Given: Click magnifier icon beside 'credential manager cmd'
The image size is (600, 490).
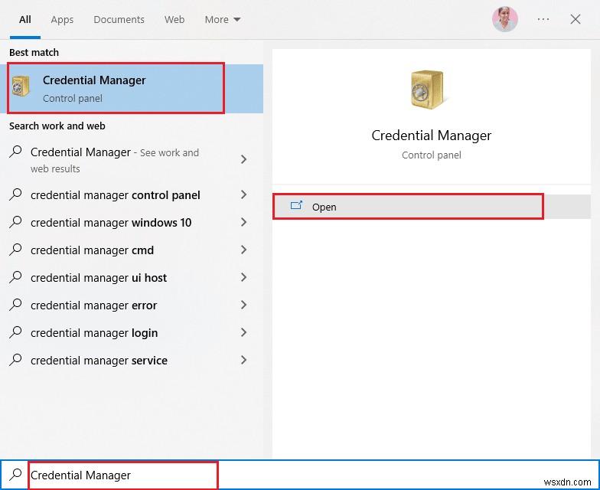Looking at the screenshot, I should (x=16, y=250).
